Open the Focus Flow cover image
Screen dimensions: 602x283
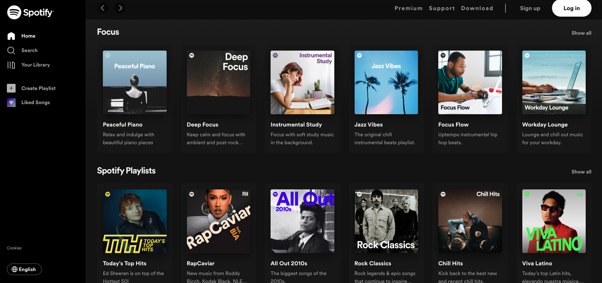point(470,82)
